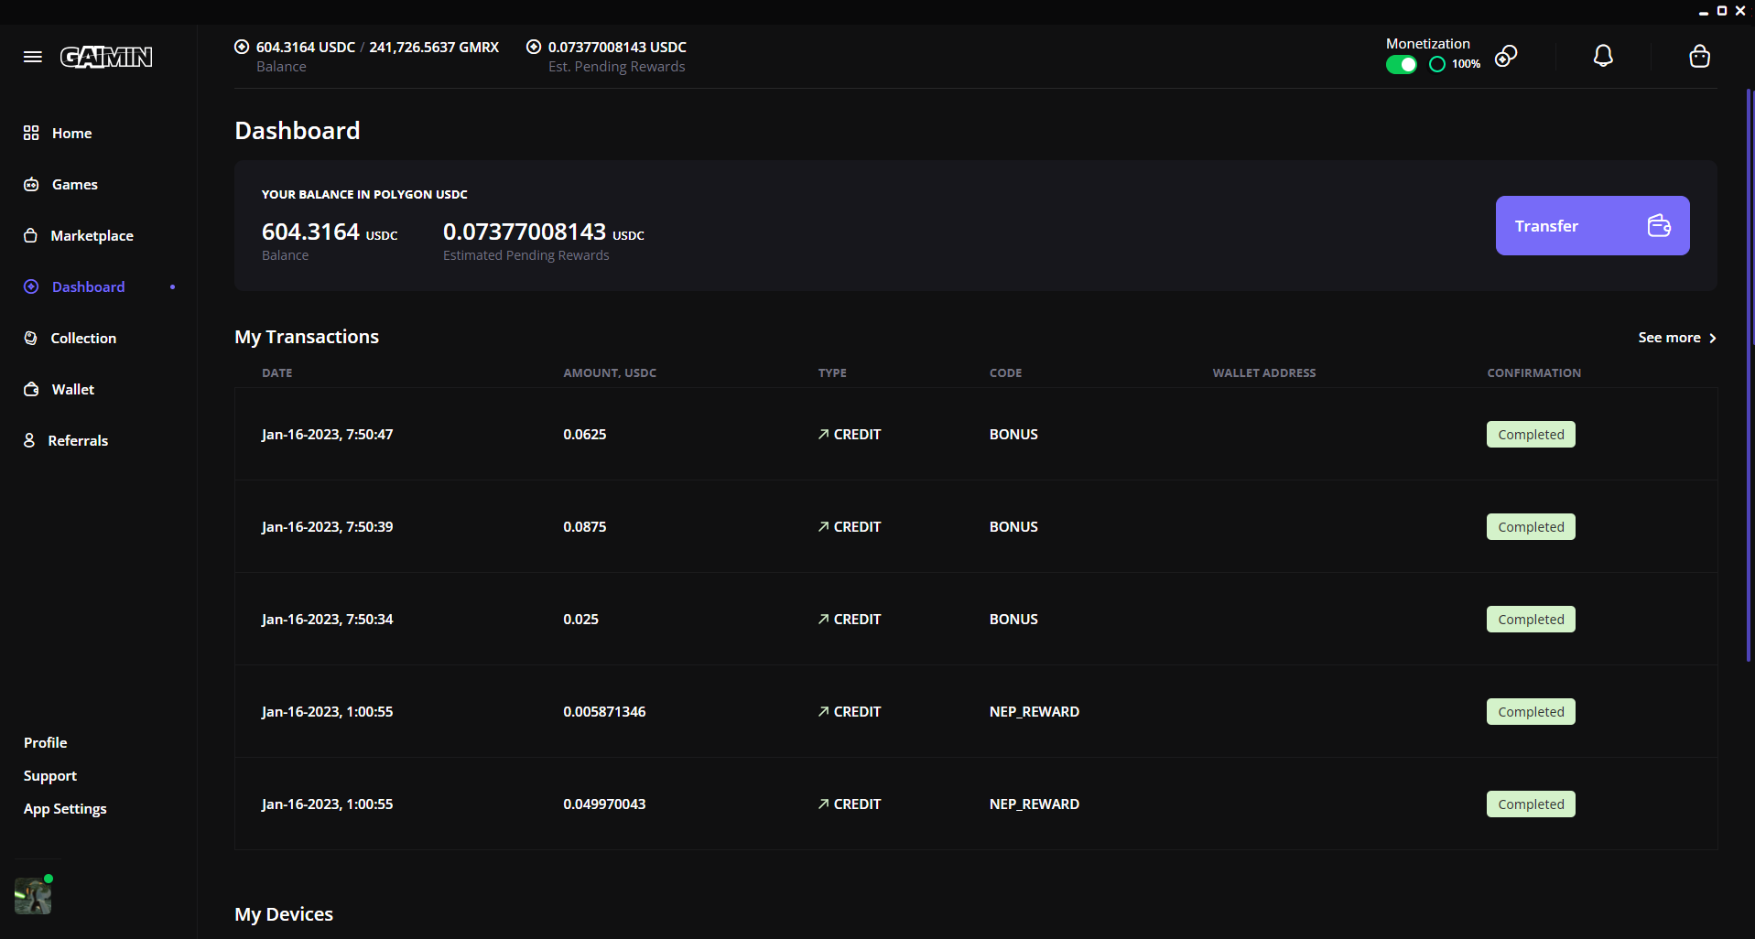The image size is (1755, 939).
Task: Open App Settings
Action: pos(65,809)
